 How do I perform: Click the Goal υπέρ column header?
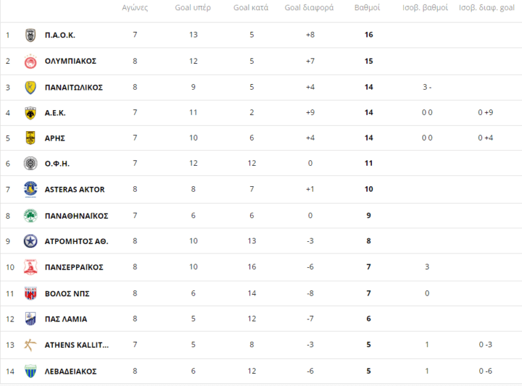click(x=193, y=9)
